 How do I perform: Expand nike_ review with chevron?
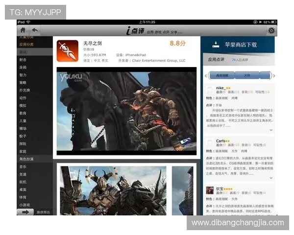(x=271, y=130)
